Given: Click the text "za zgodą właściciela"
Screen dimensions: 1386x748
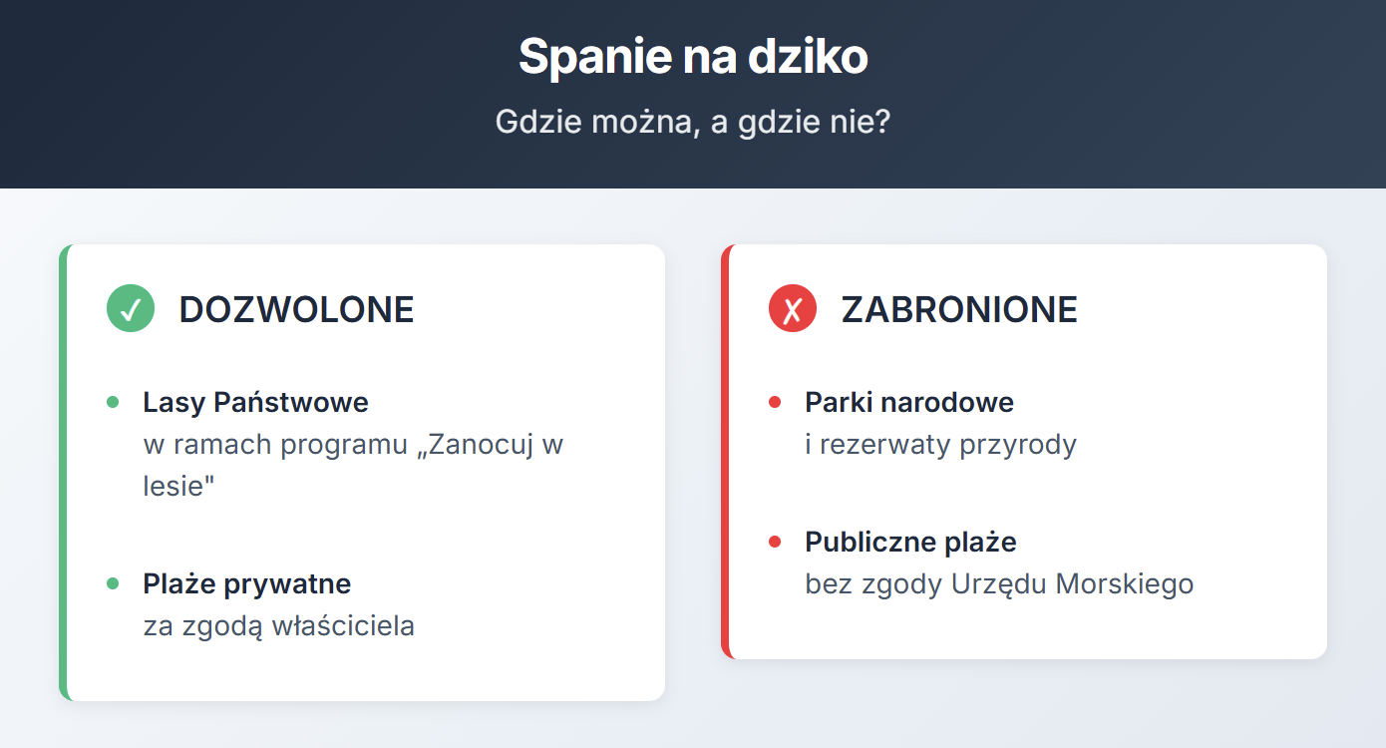Looking at the screenshot, I should pos(278,625).
